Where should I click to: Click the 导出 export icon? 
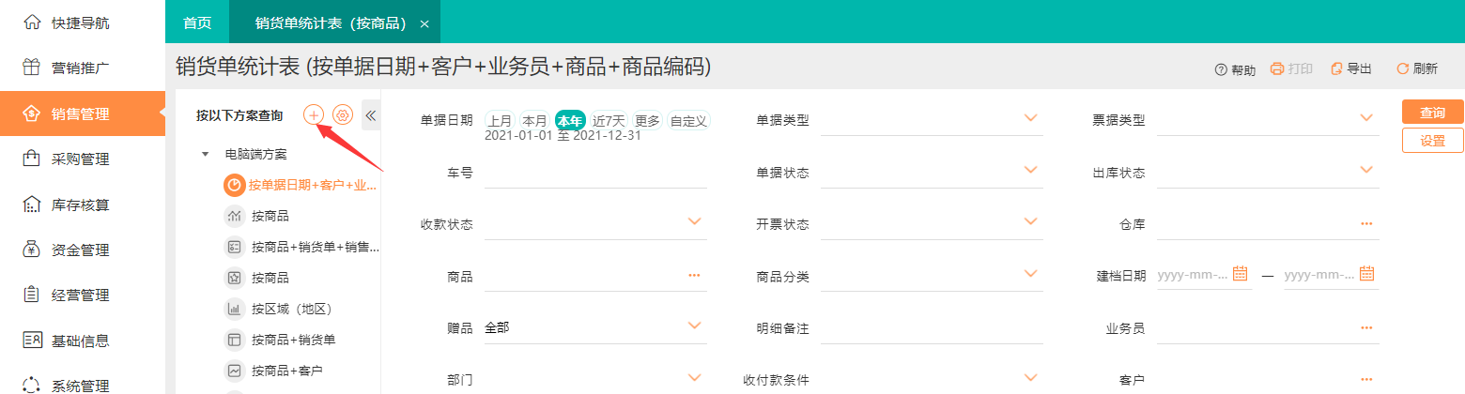pyautogui.click(x=1336, y=68)
